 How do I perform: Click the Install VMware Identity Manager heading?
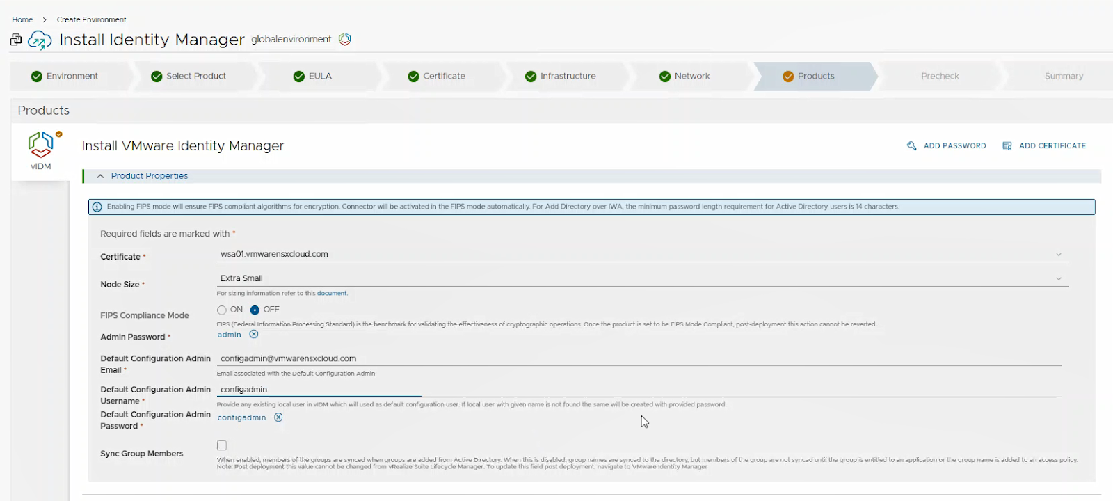click(x=183, y=146)
